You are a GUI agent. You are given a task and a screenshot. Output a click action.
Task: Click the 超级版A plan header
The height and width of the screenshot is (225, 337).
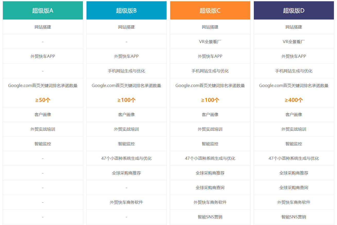[x=43, y=11]
